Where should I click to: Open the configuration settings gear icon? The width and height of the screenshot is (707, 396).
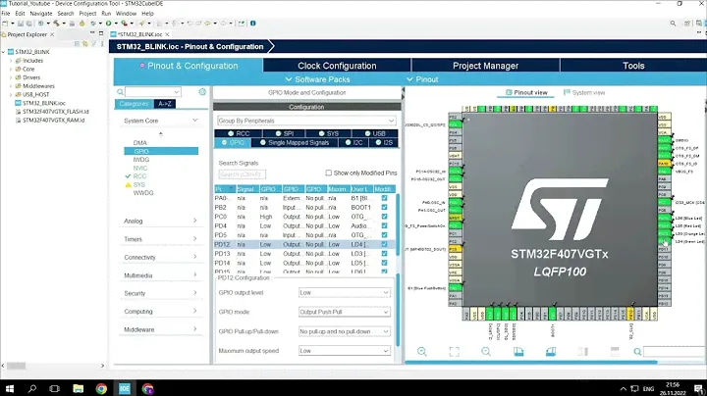coord(201,92)
